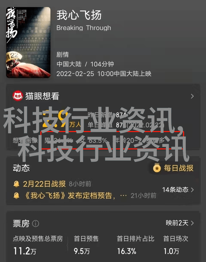Tap the Maoyan cat logo icon
206x262 pixels.
(x=18, y=96)
